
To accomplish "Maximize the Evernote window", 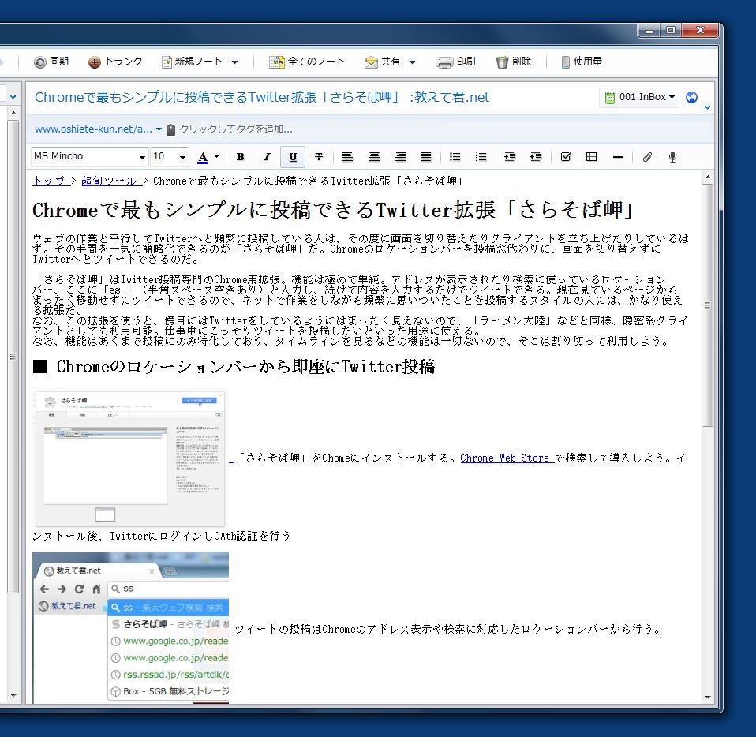I will tap(671, 30).
